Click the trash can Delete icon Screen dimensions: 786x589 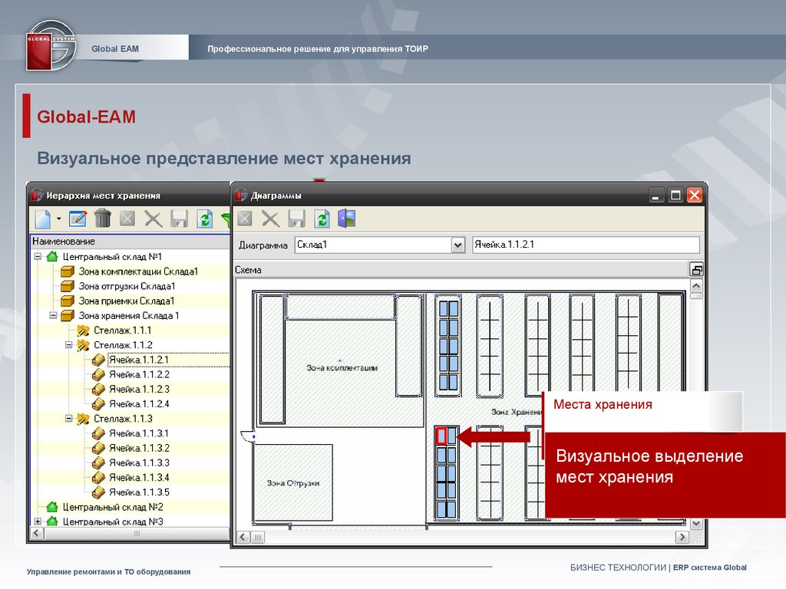pyautogui.click(x=102, y=219)
